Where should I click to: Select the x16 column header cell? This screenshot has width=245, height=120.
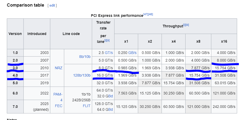[x=224, y=41]
